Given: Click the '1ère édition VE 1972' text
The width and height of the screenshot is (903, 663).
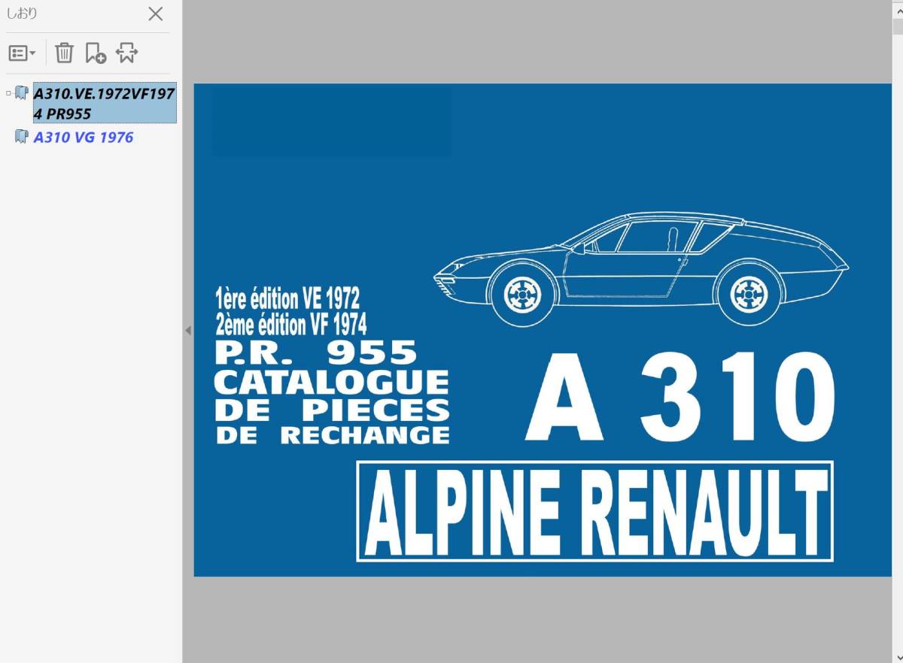Looking at the screenshot, I should click(287, 298).
